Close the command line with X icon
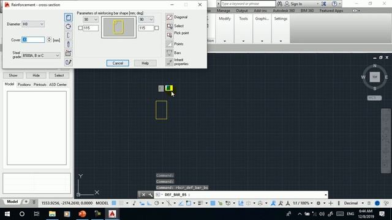 click(143, 194)
